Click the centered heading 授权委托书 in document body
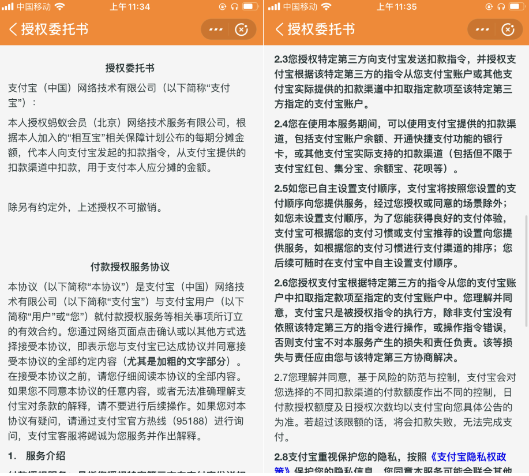The image size is (529, 476). (x=130, y=68)
